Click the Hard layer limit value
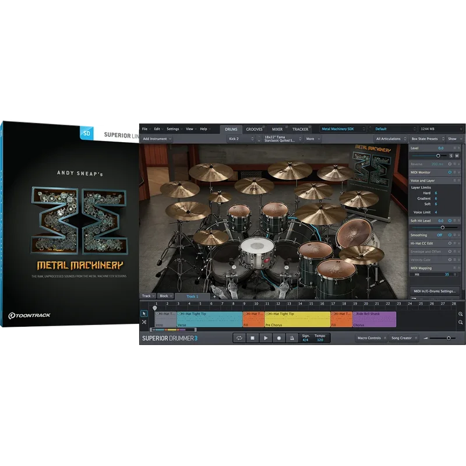The width and height of the screenshot is (466, 466). tap(436, 193)
